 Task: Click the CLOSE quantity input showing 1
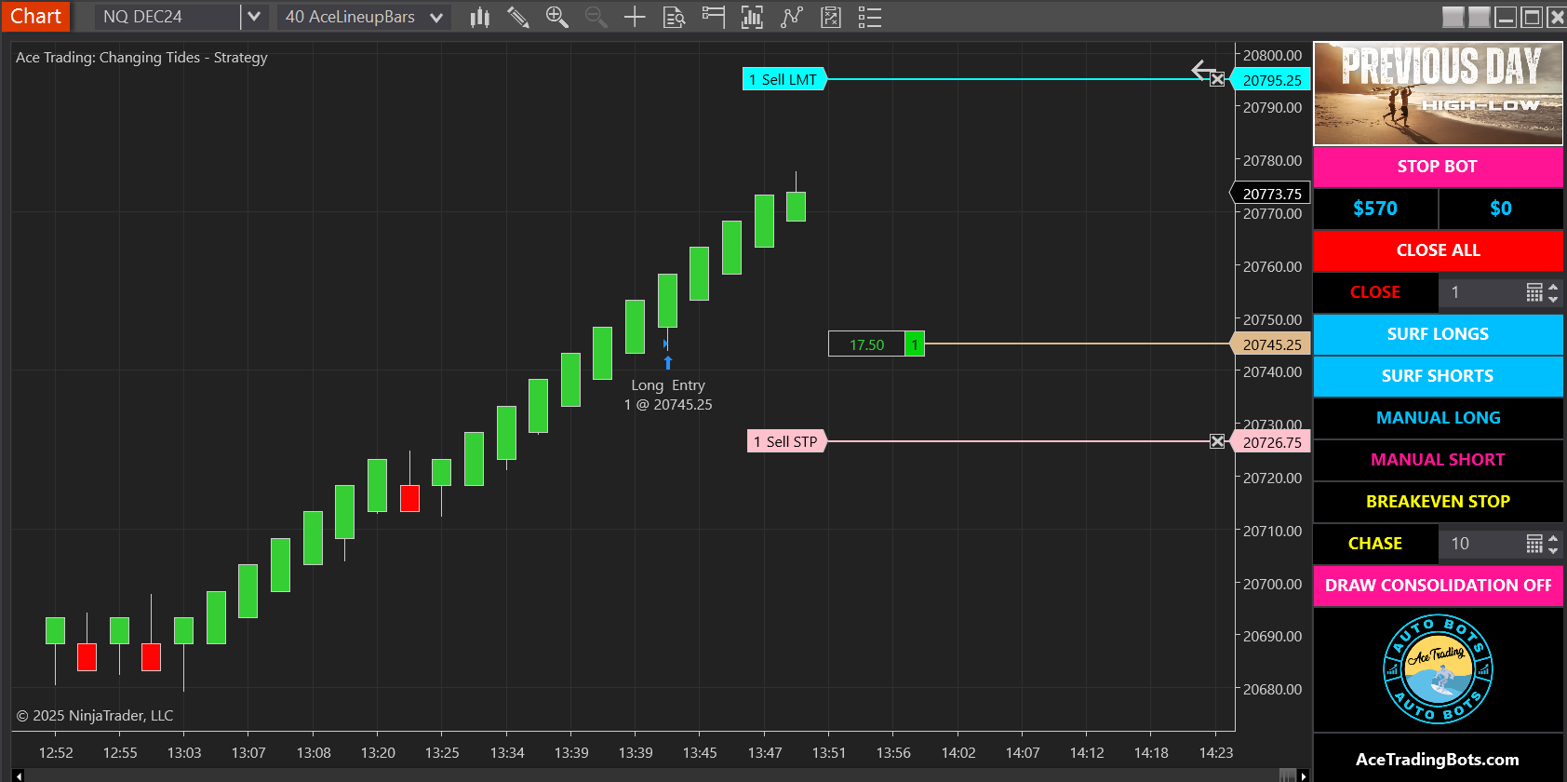click(x=1481, y=292)
